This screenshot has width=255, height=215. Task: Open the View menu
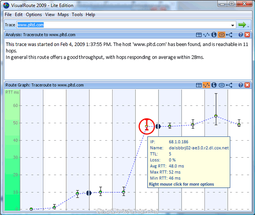click(x=50, y=14)
